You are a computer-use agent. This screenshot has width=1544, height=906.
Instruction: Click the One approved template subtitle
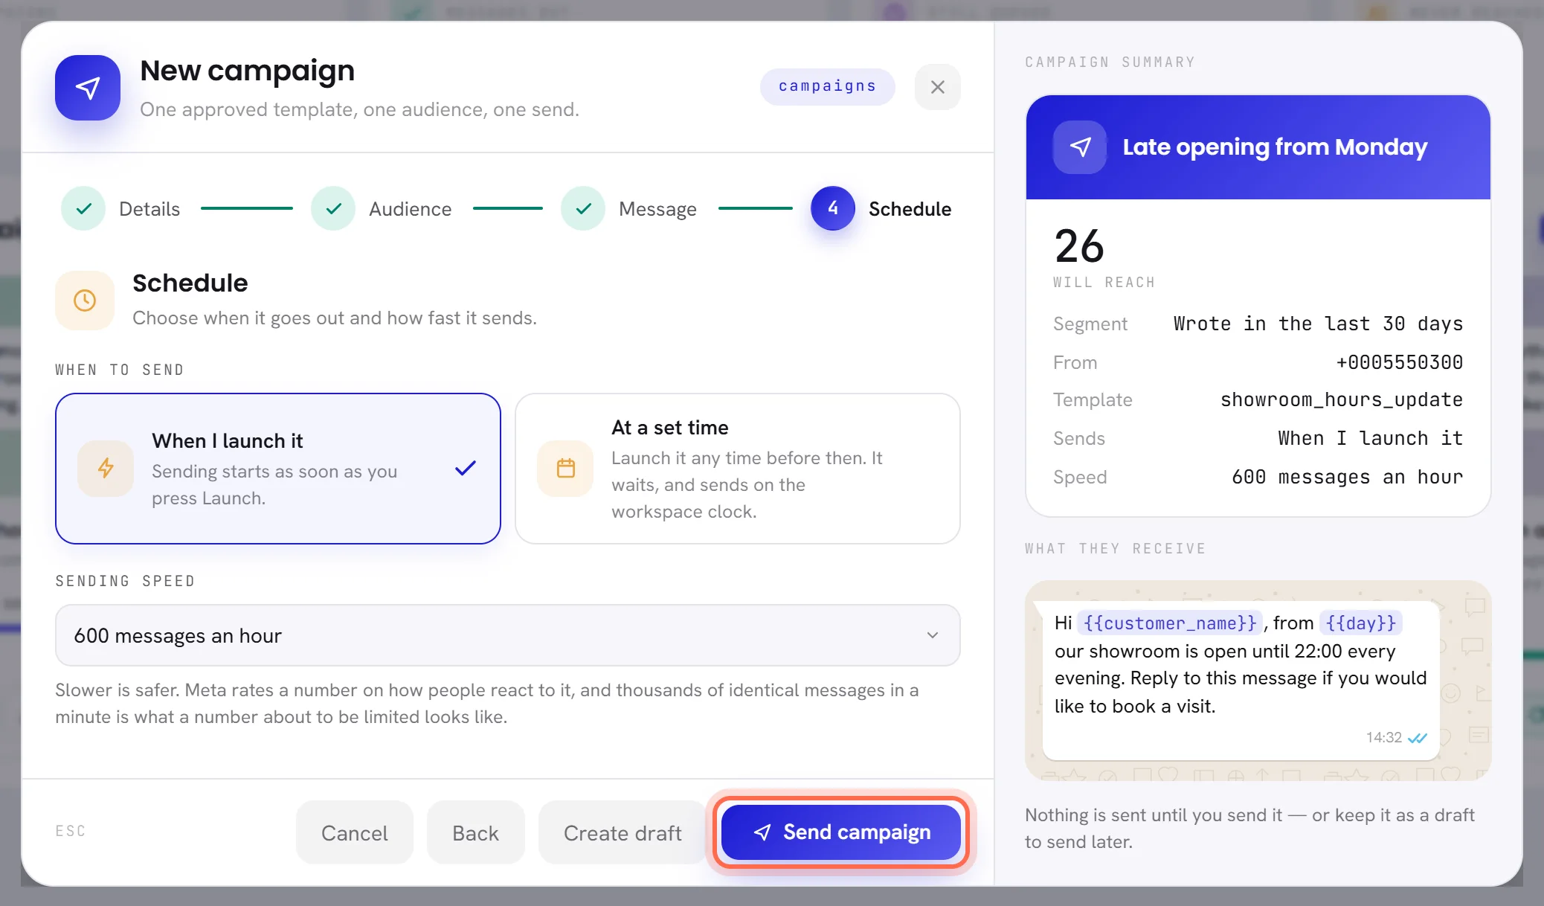(x=359, y=109)
